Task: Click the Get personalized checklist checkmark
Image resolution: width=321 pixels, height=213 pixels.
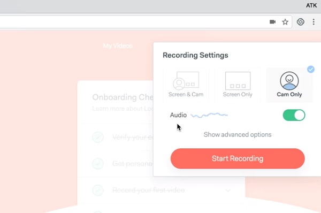Action: (98, 164)
